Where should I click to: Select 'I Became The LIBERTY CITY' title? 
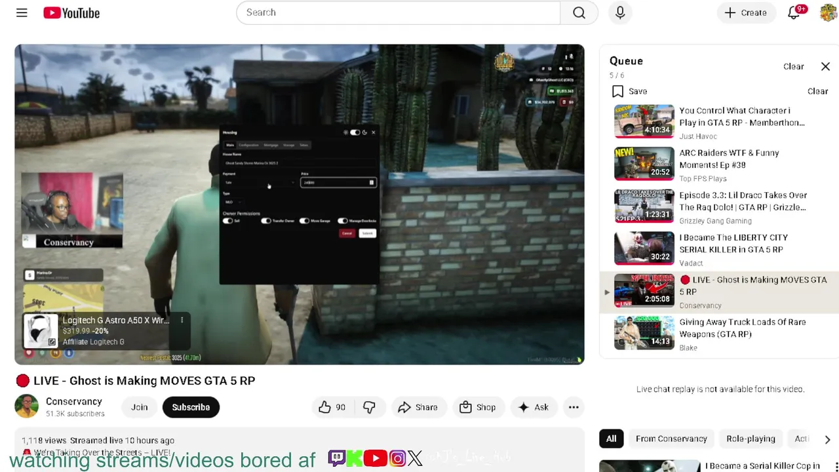[733, 243]
